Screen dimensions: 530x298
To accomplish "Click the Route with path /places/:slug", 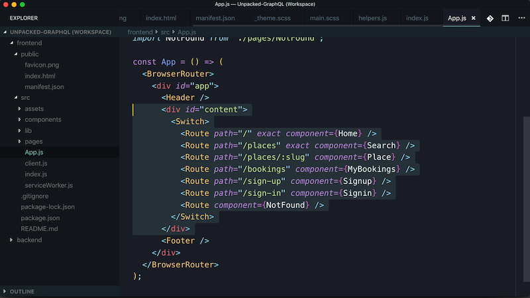I will pos(295,158).
